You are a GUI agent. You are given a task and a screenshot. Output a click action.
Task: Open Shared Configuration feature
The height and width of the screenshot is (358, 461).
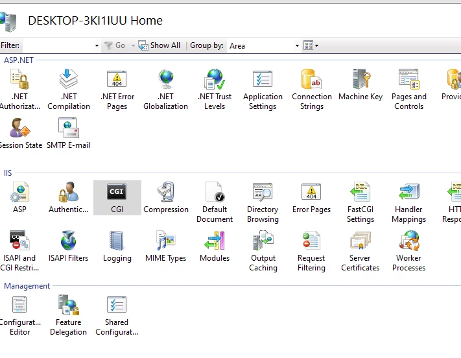click(x=117, y=315)
